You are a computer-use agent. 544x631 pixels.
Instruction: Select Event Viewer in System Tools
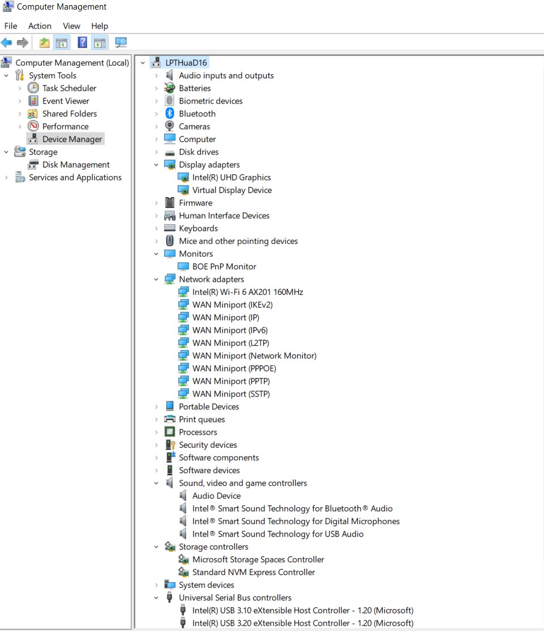(x=66, y=101)
